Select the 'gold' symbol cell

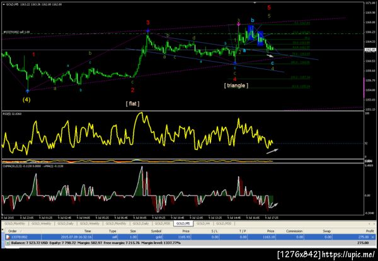click(x=157, y=237)
